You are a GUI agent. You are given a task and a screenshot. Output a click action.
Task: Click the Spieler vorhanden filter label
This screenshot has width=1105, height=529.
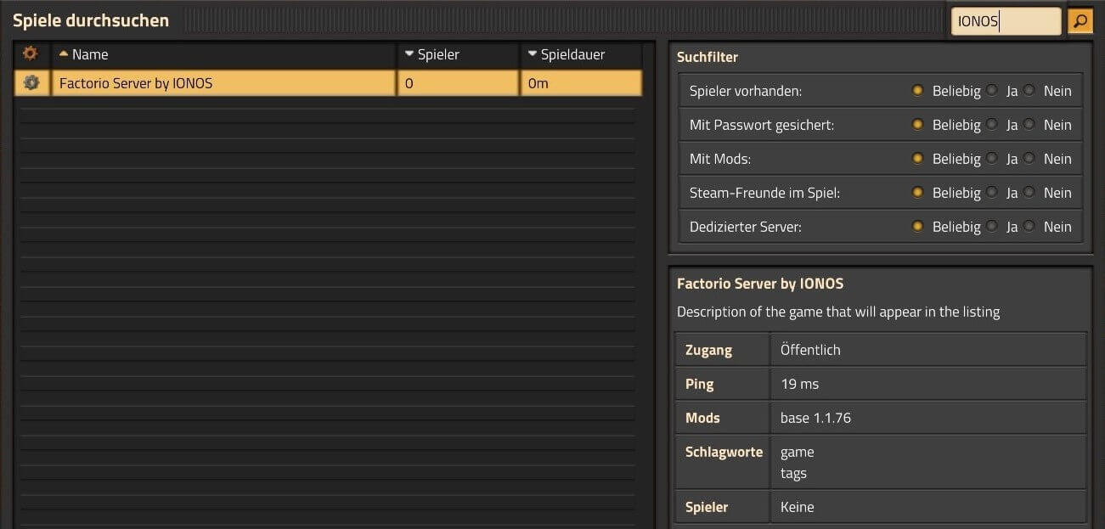pyautogui.click(x=746, y=91)
